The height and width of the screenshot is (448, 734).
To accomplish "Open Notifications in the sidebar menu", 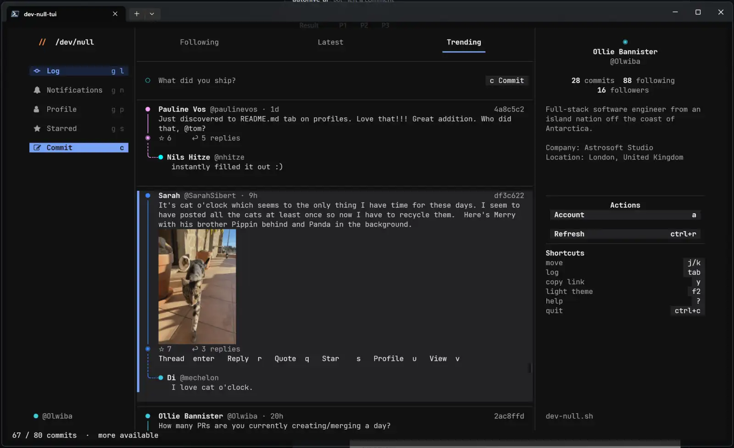I will pyautogui.click(x=79, y=90).
